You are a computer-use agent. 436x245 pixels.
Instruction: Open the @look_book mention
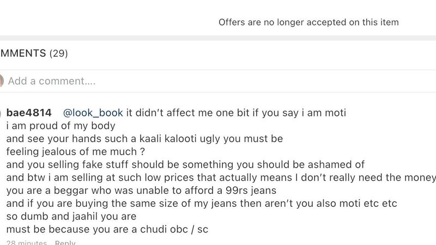[x=93, y=113]
